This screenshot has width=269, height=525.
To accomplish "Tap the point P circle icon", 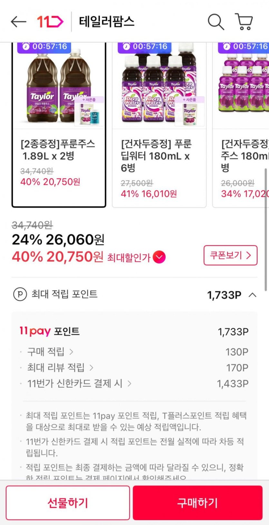I will click(20, 295).
